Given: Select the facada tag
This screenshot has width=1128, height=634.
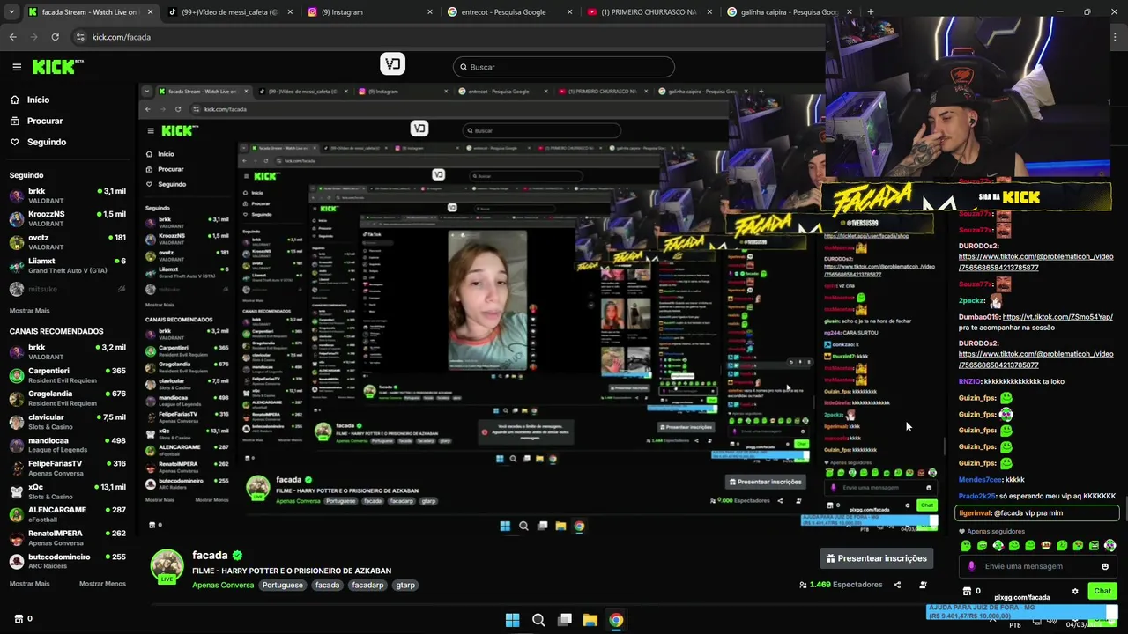Looking at the screenshot, I should click(x=328, y=585).
